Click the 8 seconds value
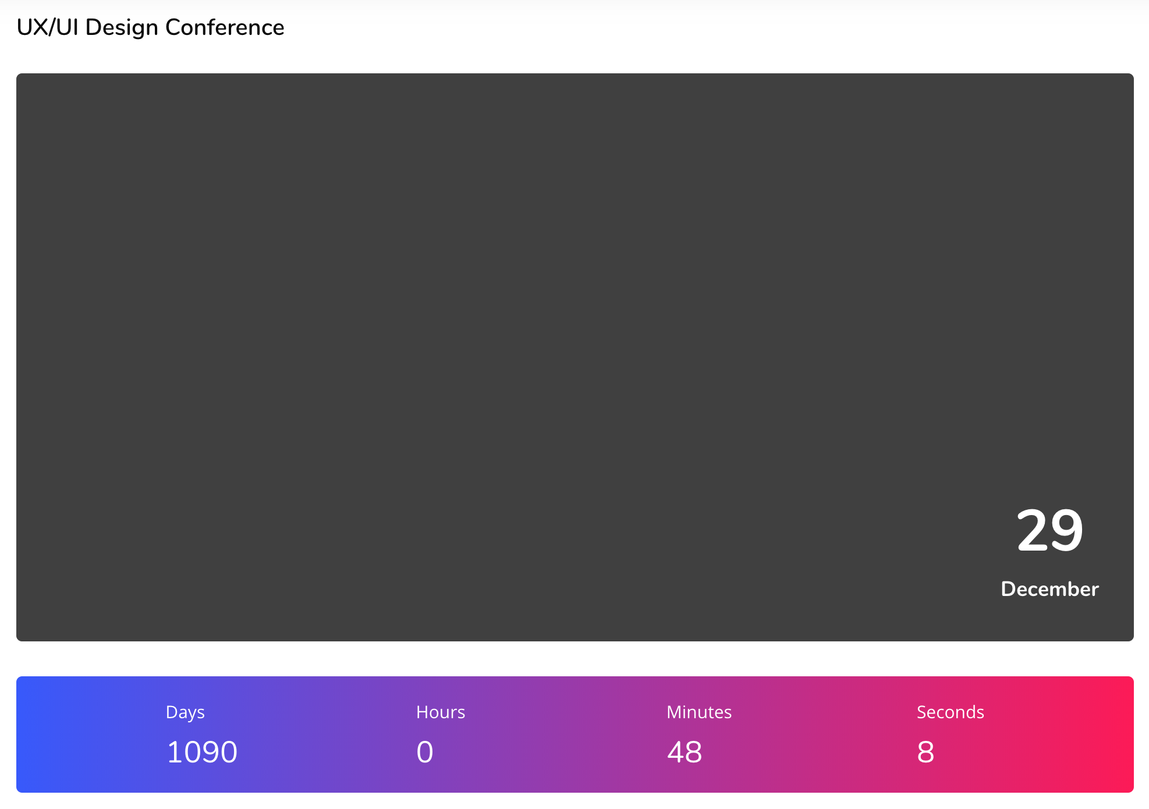 tap(925, 751)
